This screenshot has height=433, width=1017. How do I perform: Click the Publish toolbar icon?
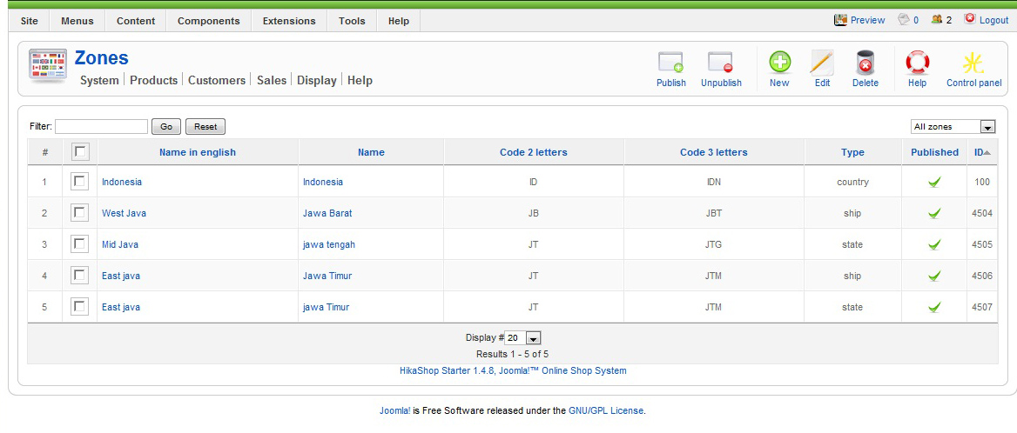point(670,63)
